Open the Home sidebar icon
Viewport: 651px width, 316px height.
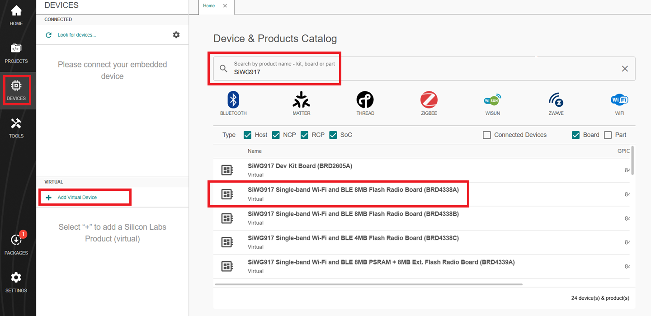tap(16, 15)
